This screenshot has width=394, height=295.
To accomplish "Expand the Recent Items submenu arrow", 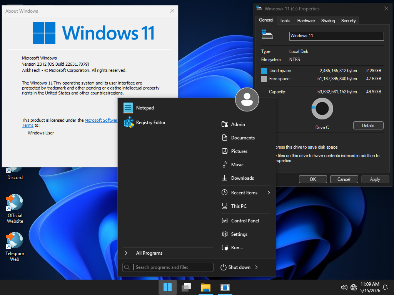I will pyautogui.click(x=269, y=193).
